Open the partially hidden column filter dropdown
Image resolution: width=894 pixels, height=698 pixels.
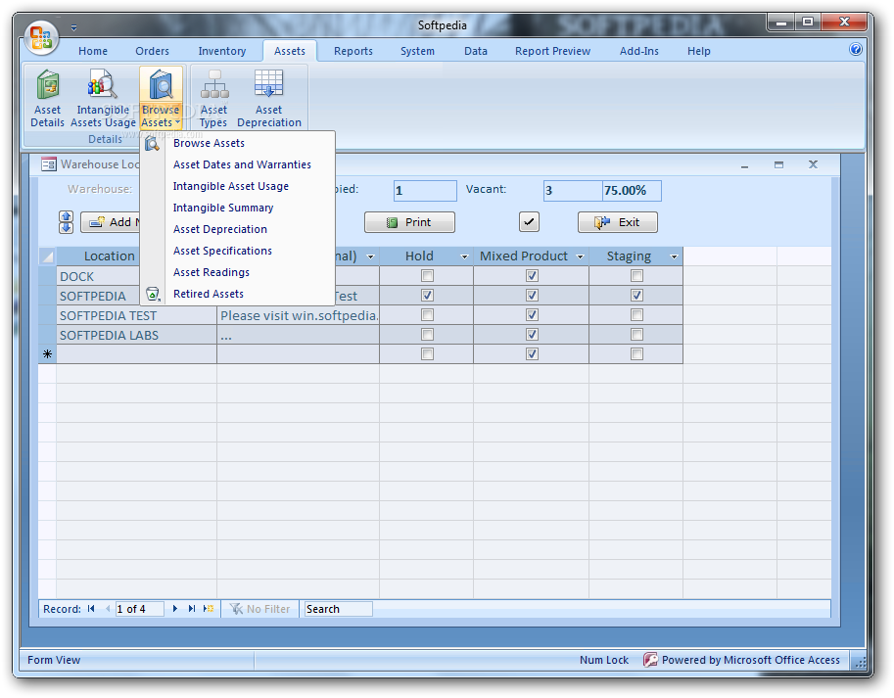click(x=370, y=257)
